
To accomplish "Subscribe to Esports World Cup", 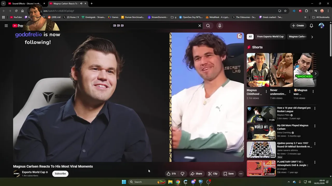I will pyautogui.click(x=60, y=174).
